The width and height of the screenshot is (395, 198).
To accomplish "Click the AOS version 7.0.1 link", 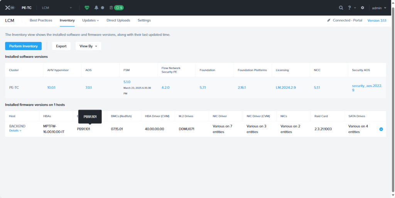I will coord(88,88).
